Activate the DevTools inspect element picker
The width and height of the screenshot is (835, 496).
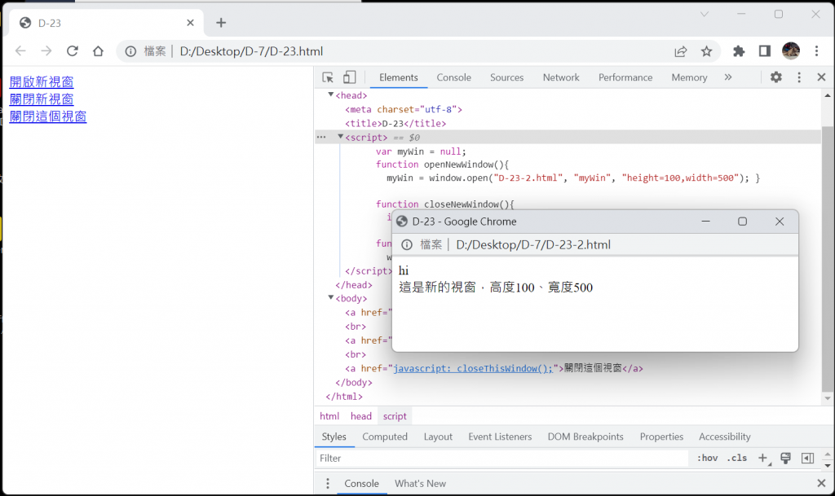328,77
